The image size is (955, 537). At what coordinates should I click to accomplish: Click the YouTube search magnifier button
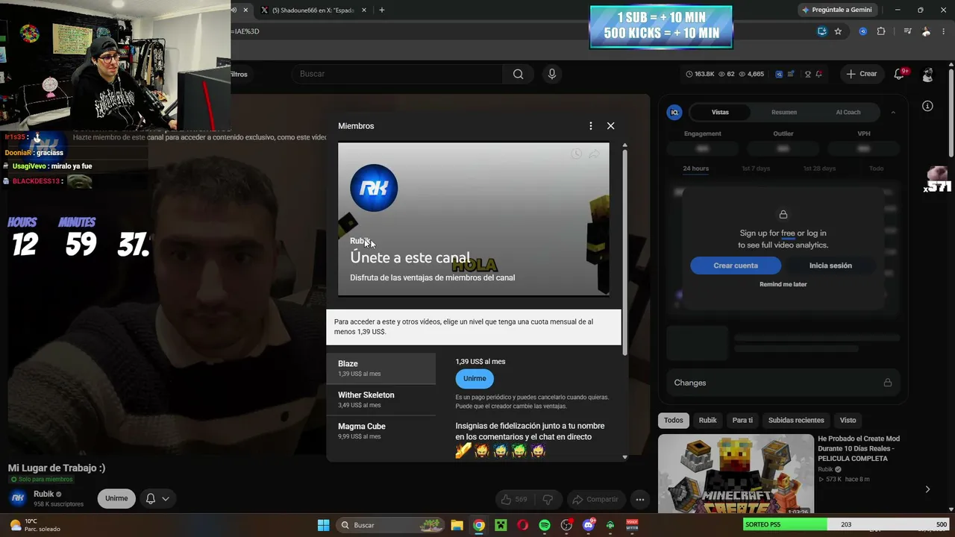[518, 74]
